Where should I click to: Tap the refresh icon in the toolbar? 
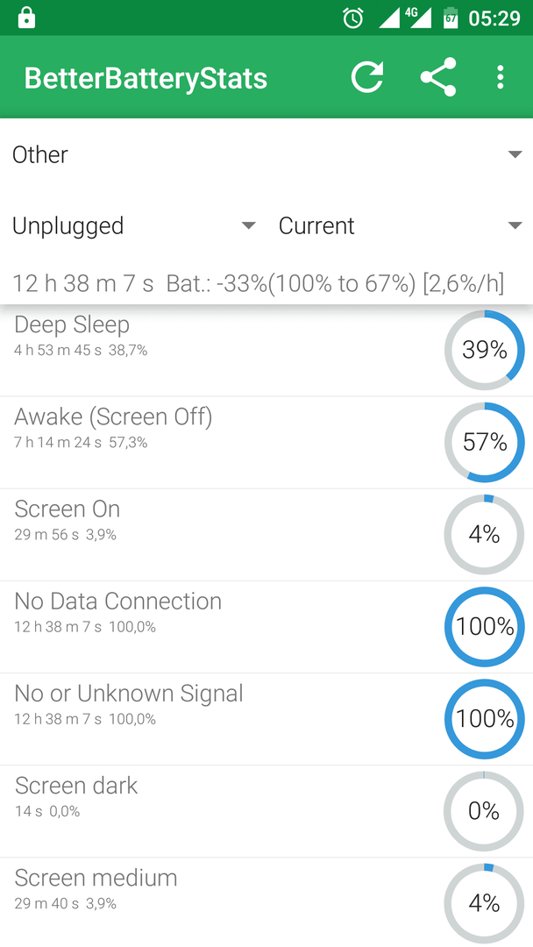(x=367, y=76)
